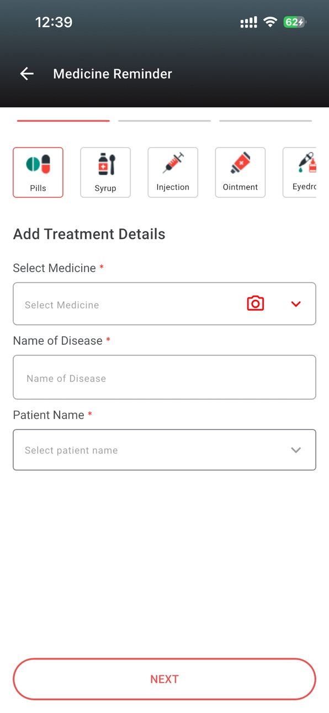The image size is (329, 713).
Task: Open the Select patient name dropdown
Action: pyautogui.click(x=164, y=450)
